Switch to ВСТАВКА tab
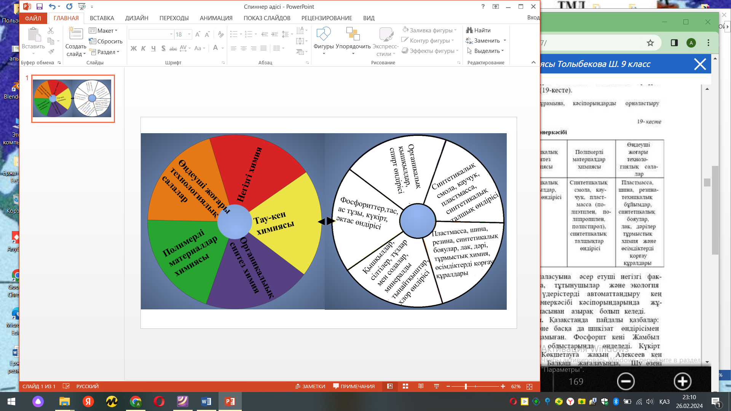The height and width of the screenshot is (411, 731). click(102, 18)
